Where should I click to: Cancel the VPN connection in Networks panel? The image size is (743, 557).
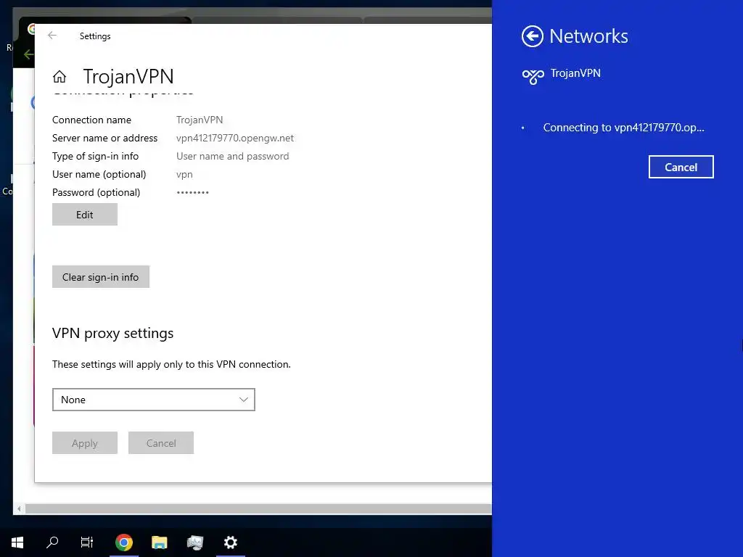click(x=681, y=168)
